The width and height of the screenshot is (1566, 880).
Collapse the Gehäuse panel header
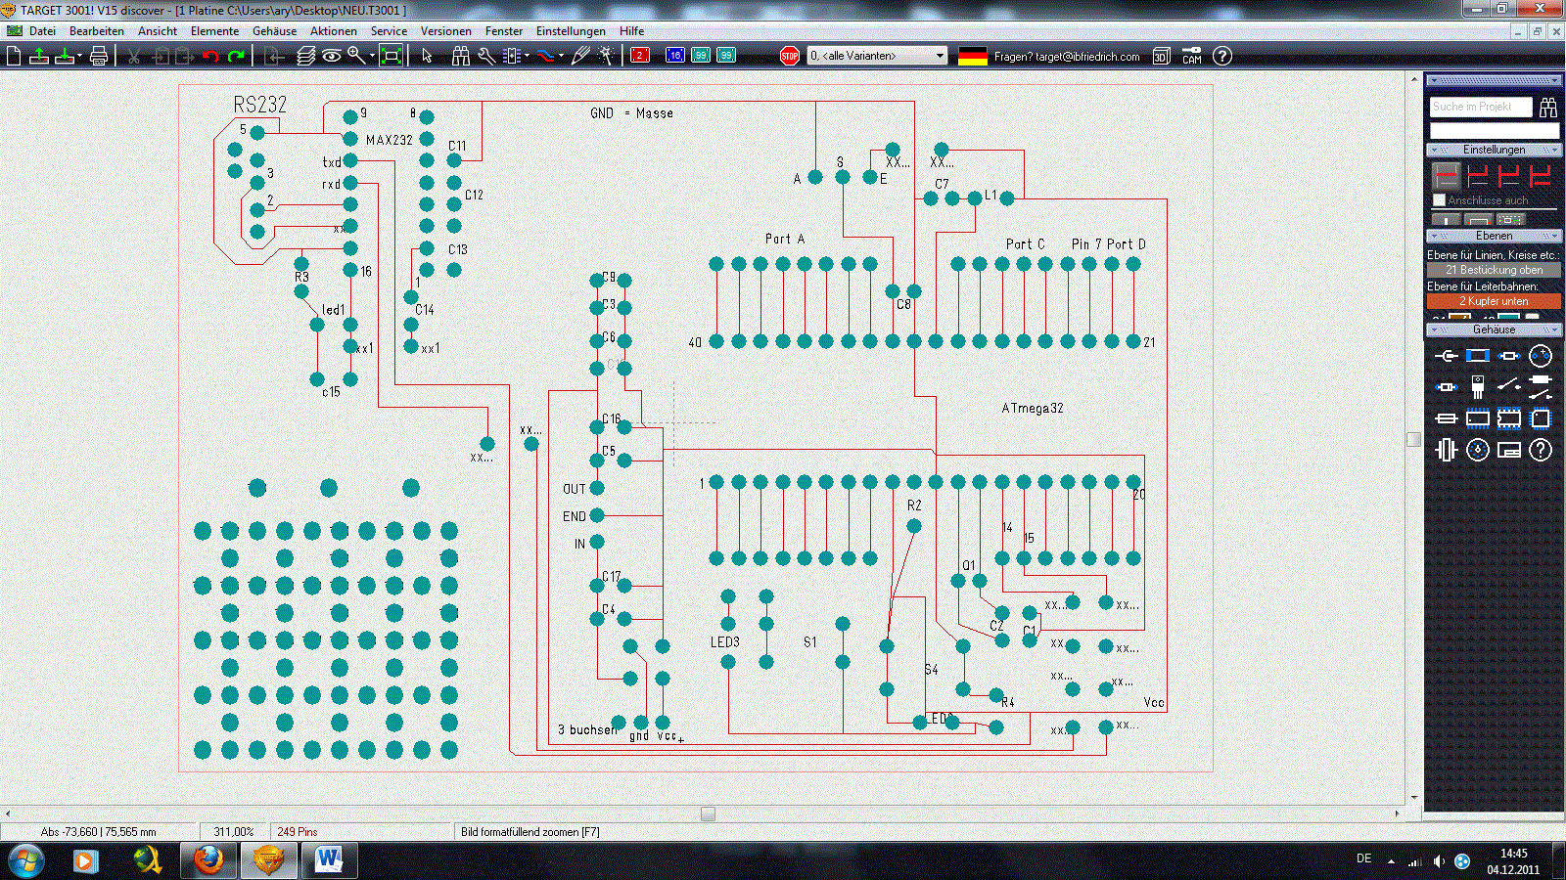(1494, 330)
